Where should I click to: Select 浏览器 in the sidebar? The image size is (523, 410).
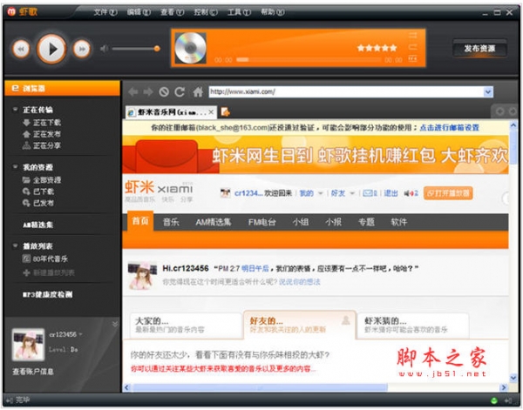63,88
